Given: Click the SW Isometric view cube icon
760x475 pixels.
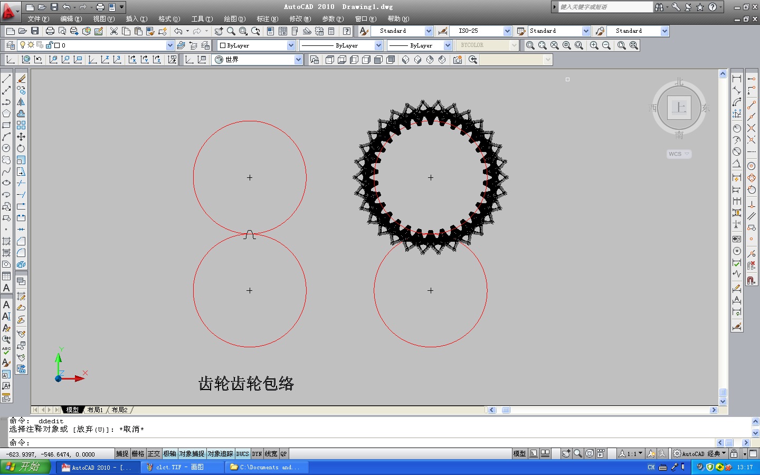Looking at the screenshot, I should [x=405, y=60].
